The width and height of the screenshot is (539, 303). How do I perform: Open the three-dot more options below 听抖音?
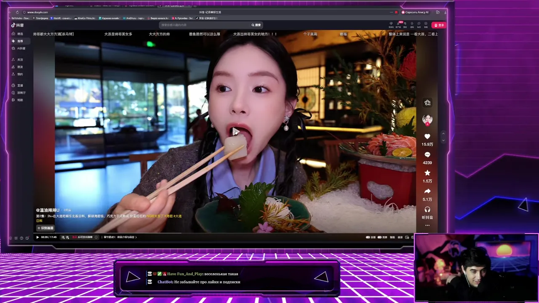pyautogui.click(x=427, y=225)
